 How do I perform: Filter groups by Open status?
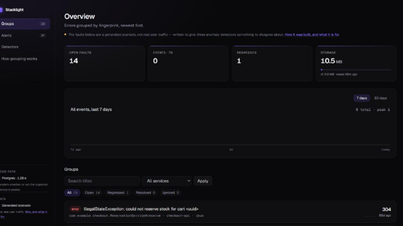92,193
